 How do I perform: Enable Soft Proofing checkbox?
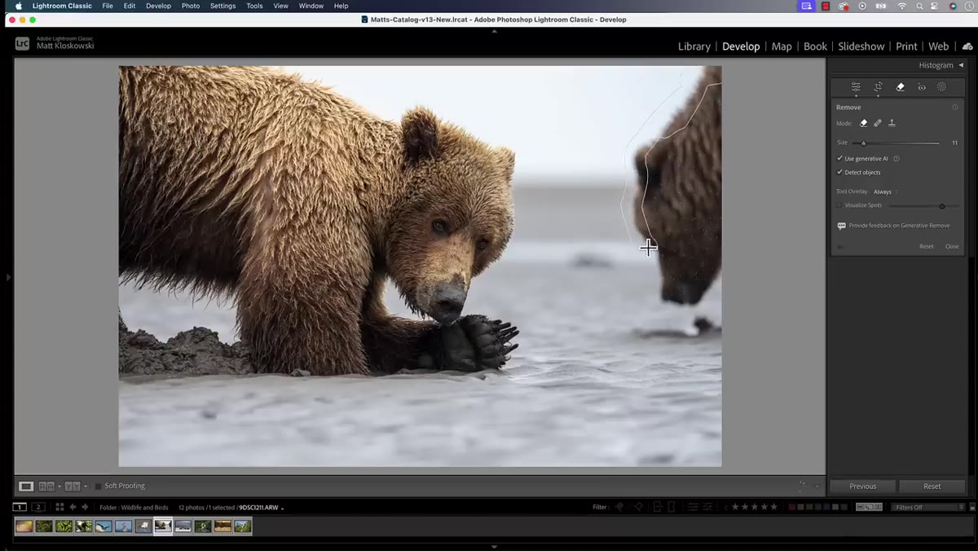(98, 486)
